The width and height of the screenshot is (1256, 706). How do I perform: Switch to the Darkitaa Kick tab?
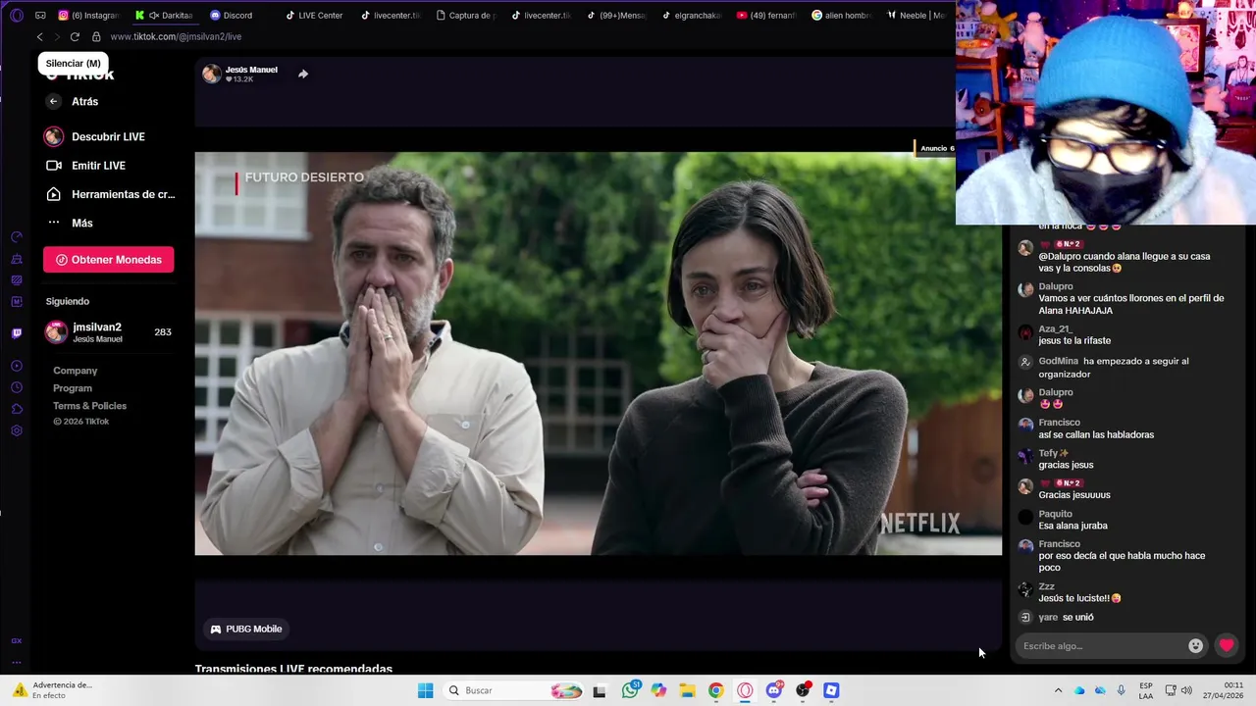165,15
